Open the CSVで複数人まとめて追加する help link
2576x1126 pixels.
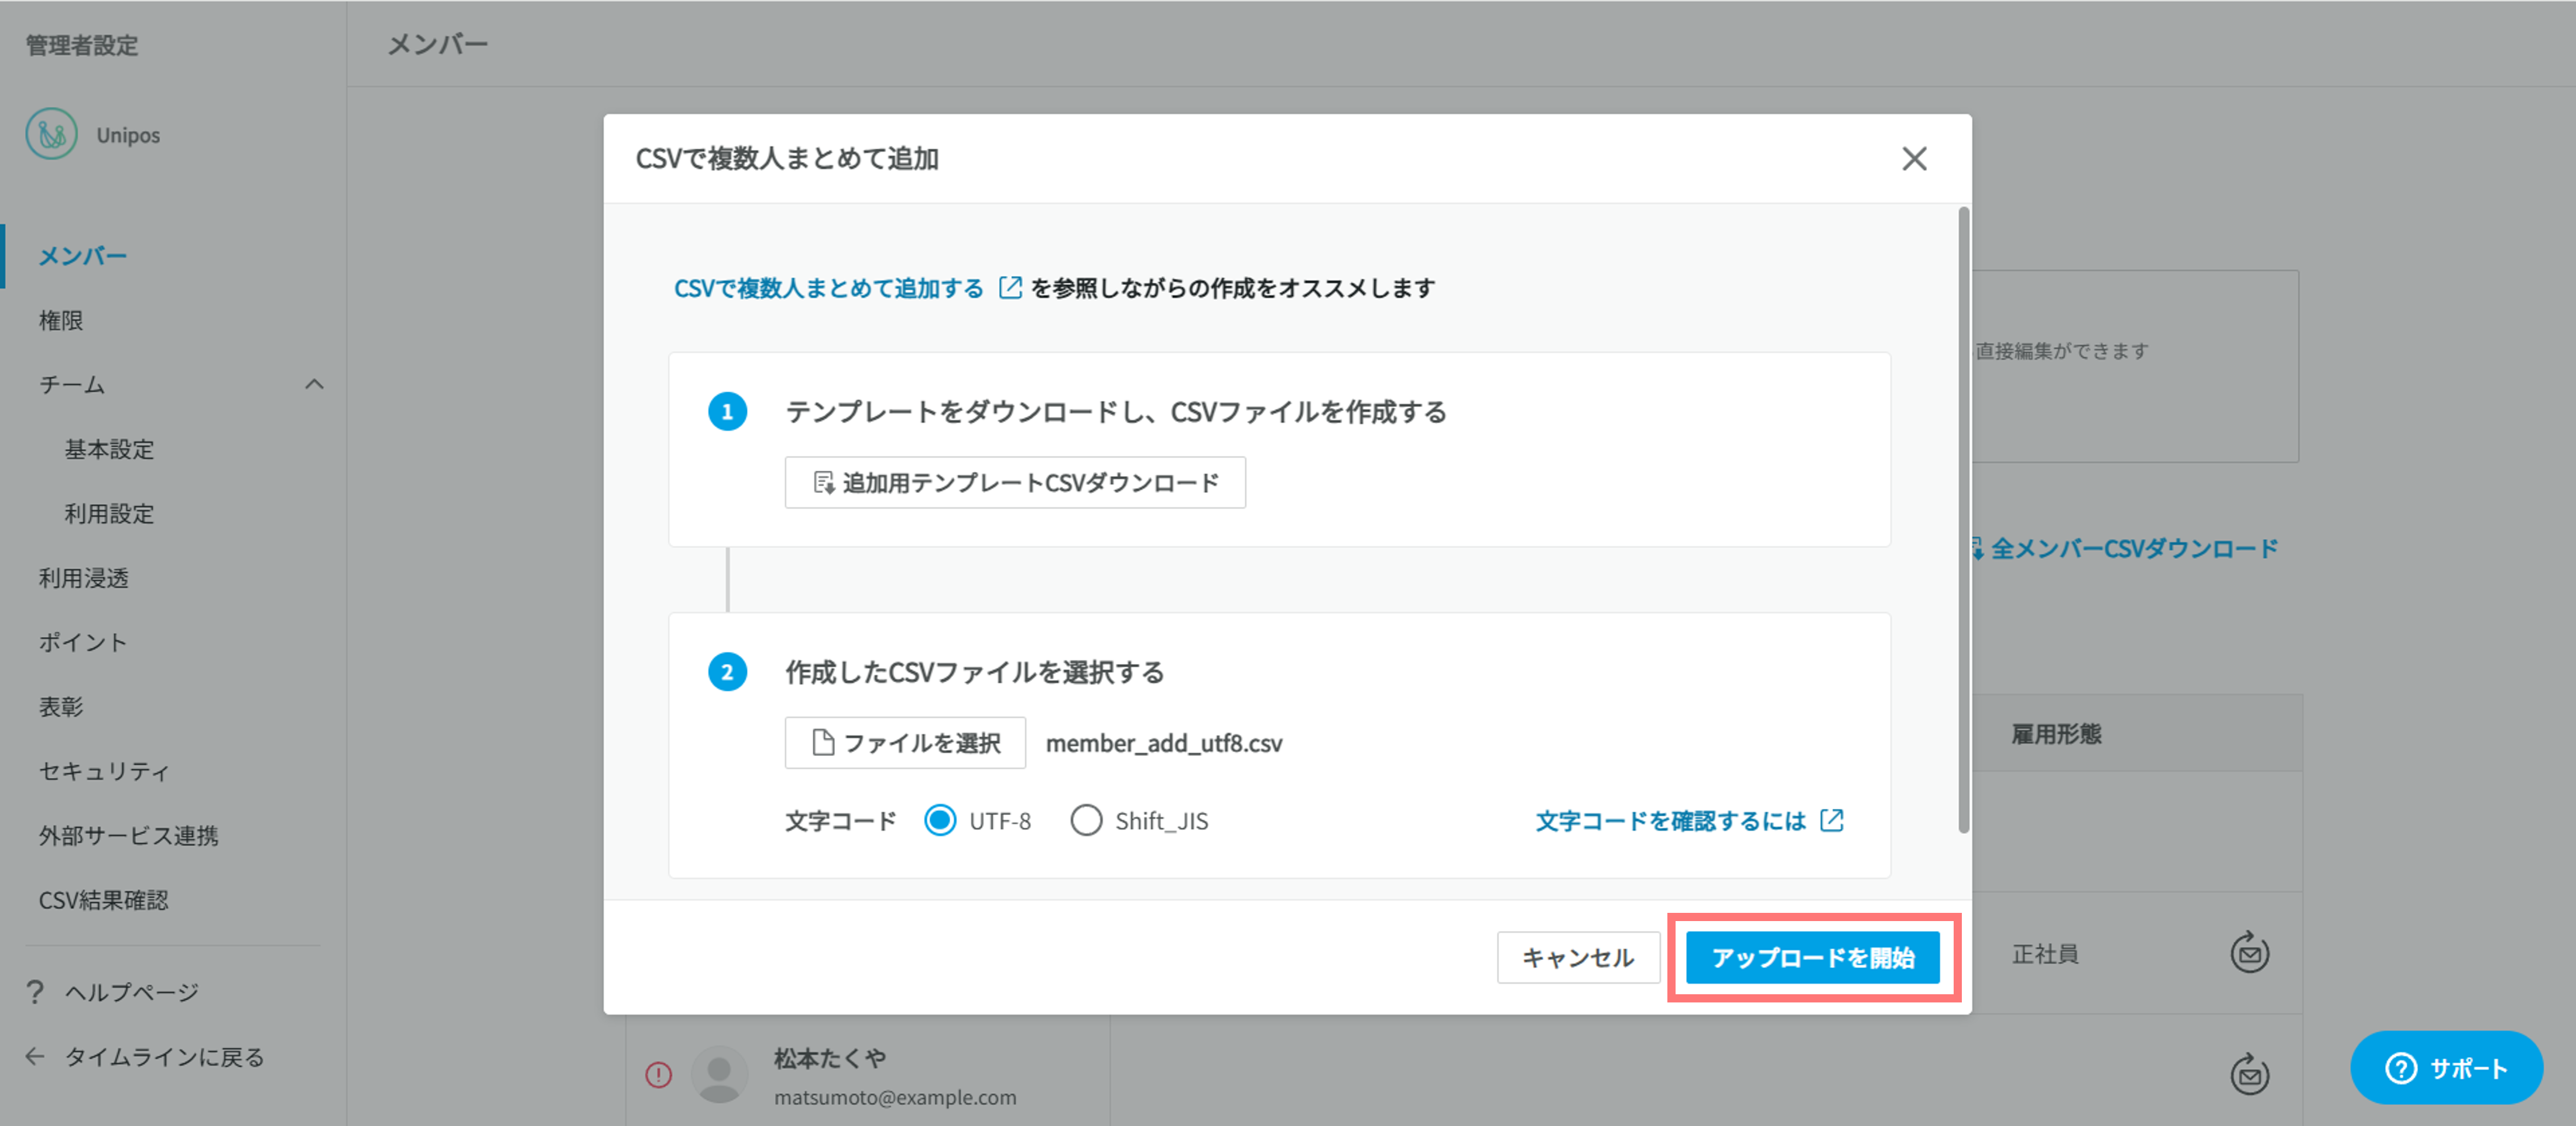[x=829, y=288]
